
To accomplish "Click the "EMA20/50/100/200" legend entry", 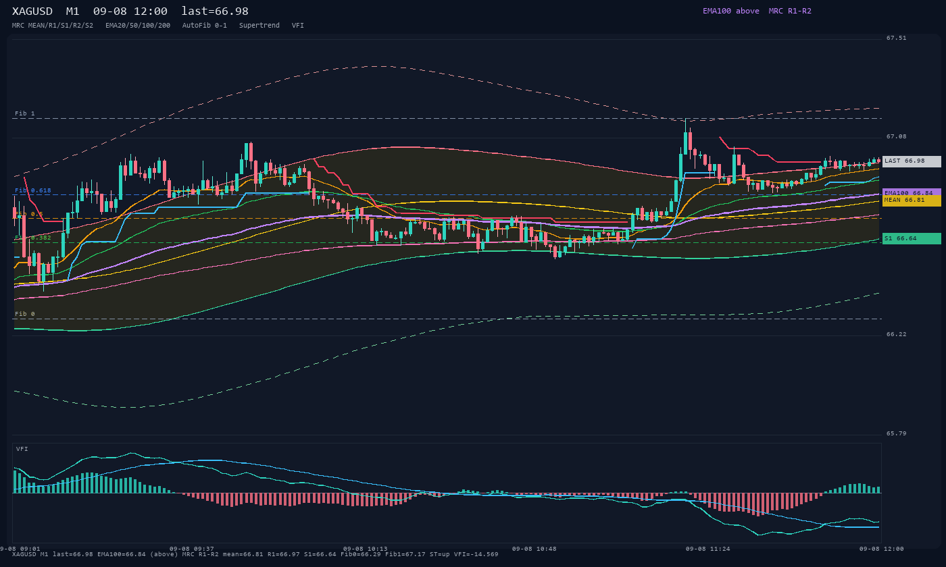I will pos(138,26).
